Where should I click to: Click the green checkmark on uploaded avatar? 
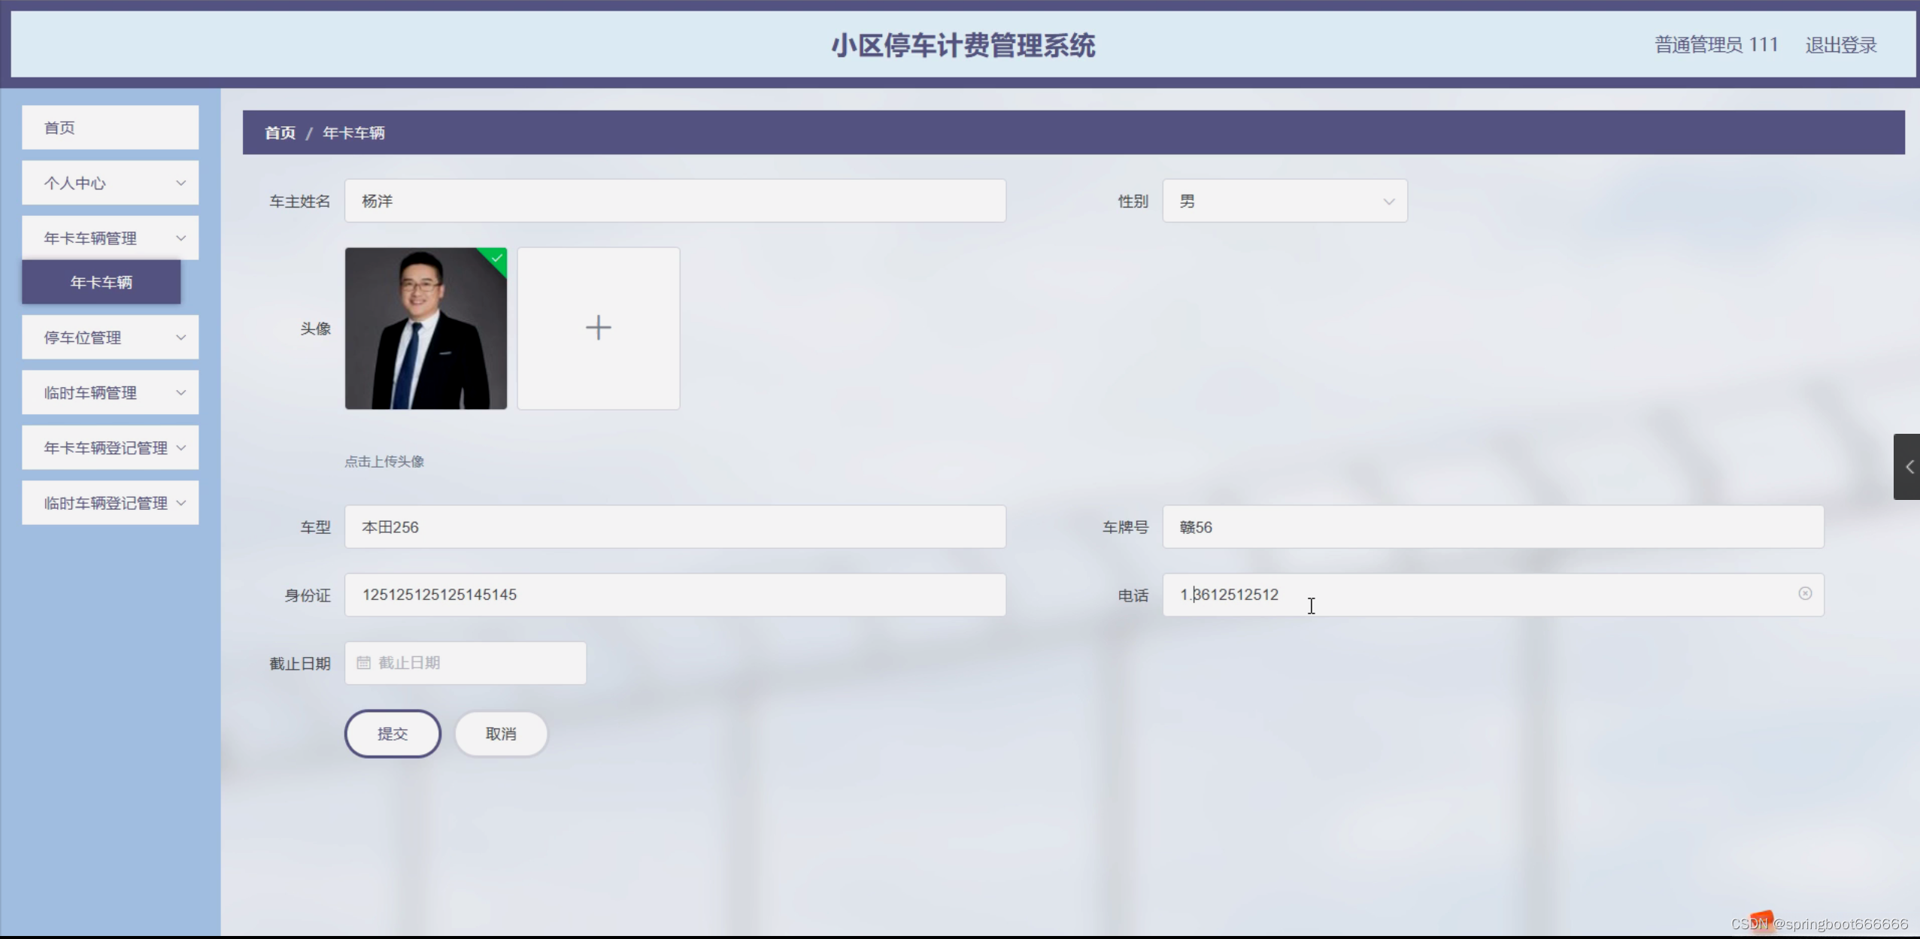coord(497,258)
